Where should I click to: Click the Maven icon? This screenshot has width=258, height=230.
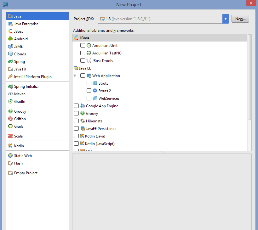click(10, 94)
